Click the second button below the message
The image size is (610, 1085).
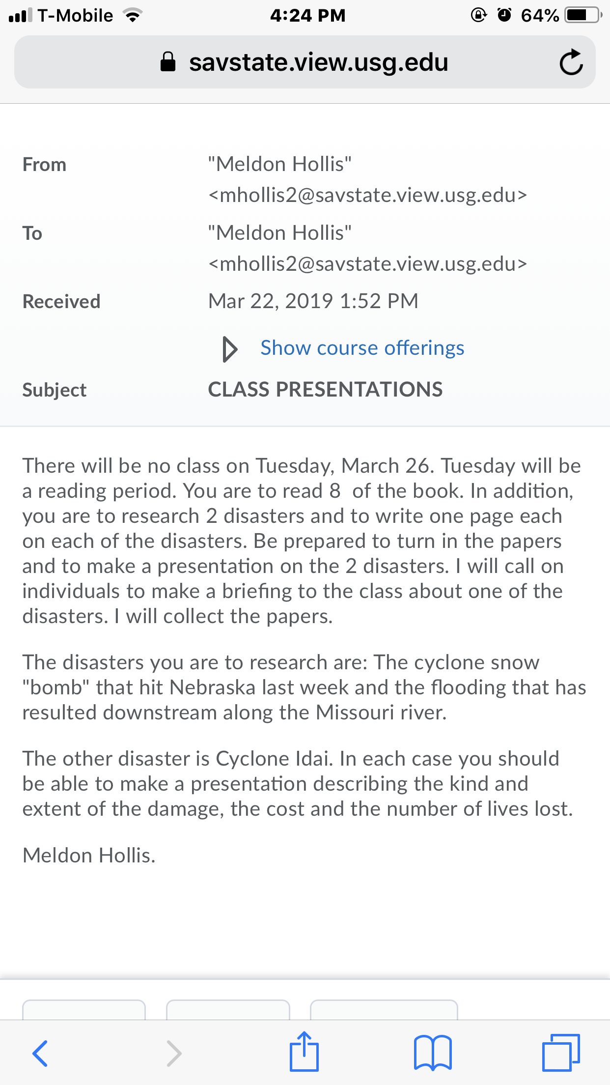click(x=228, y=1009)
